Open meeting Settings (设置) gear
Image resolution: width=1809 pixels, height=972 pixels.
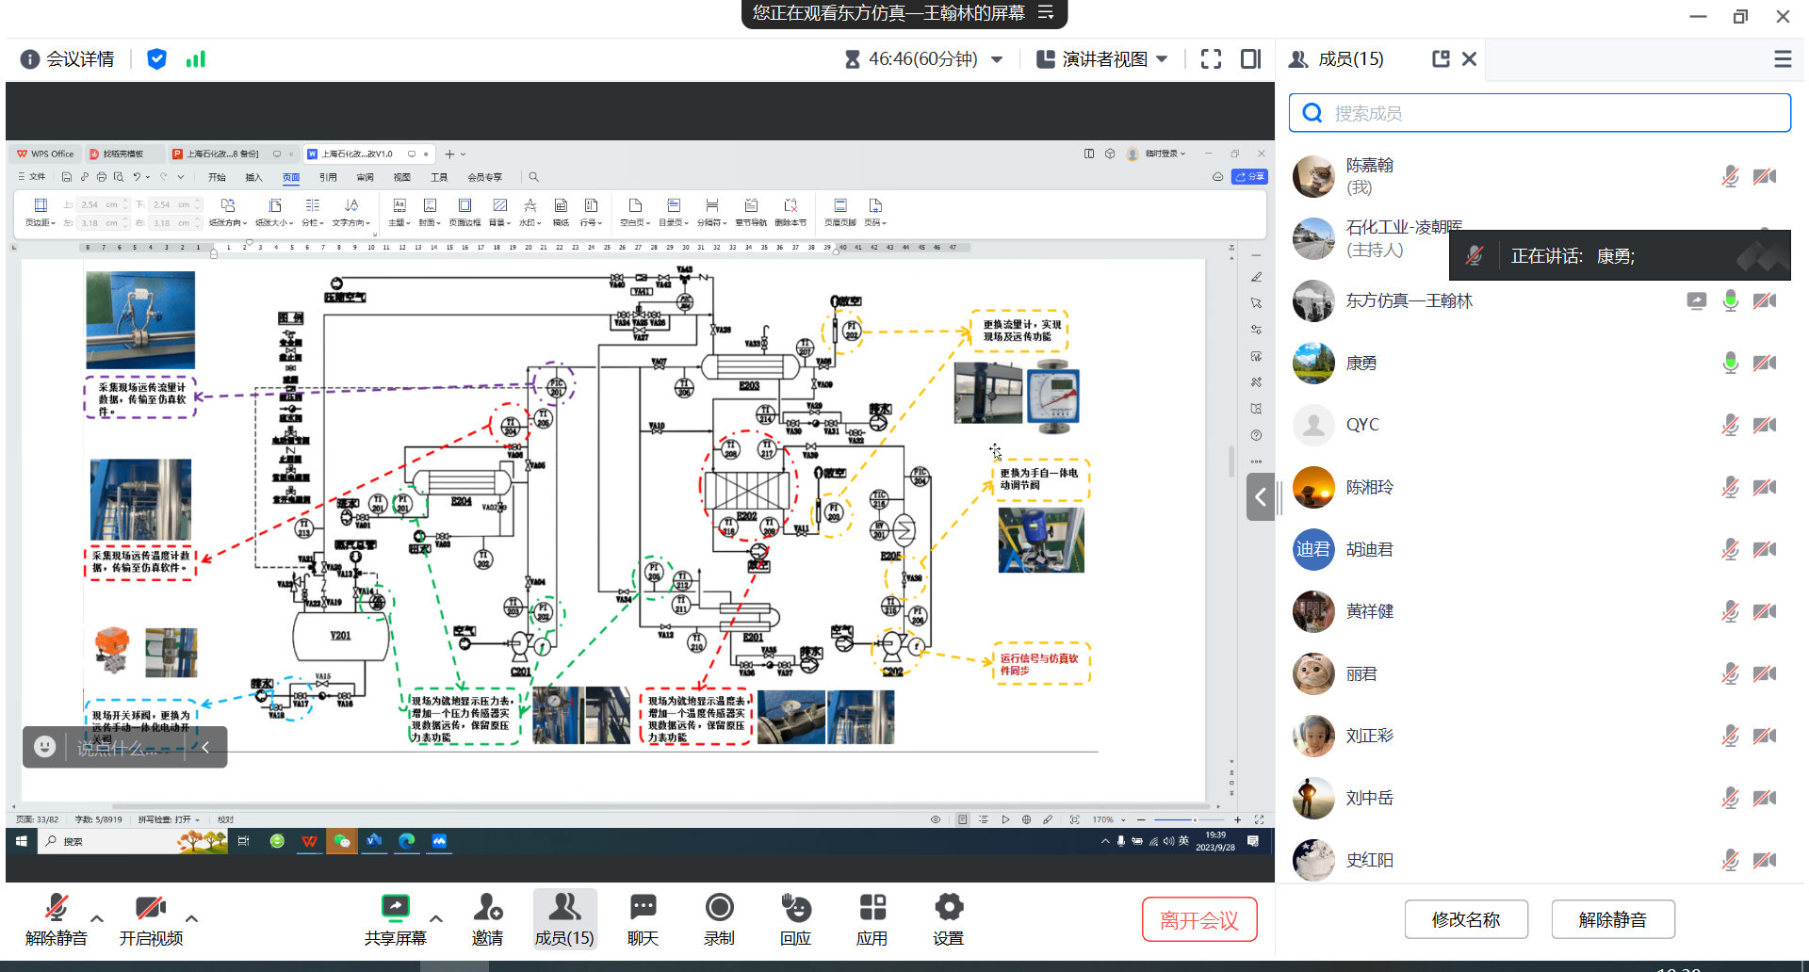[948, 908]
